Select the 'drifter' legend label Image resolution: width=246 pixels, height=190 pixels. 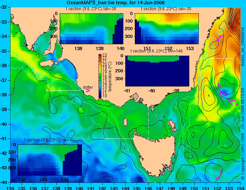point(88,87)
